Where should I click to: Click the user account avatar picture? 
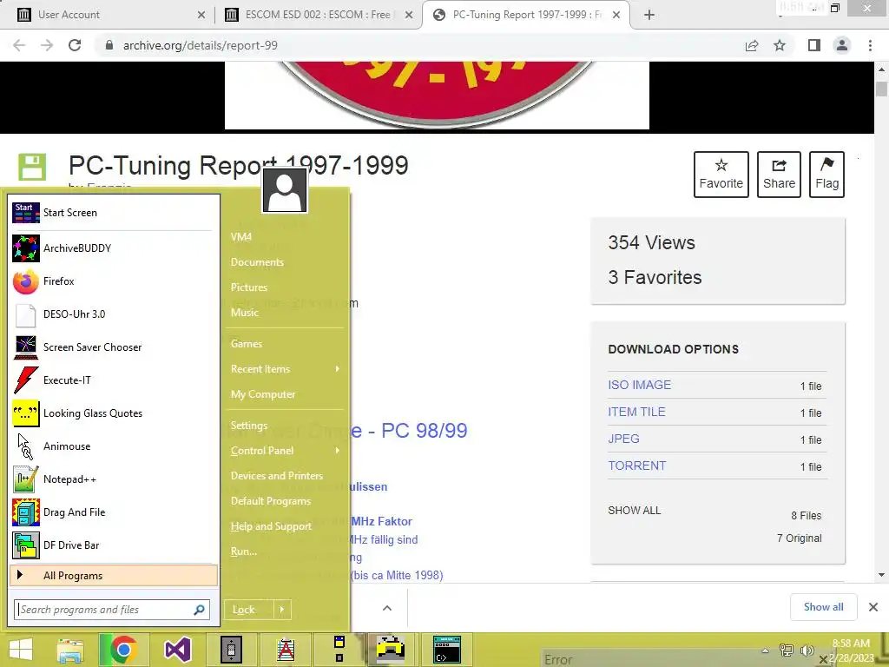[285, 191]
